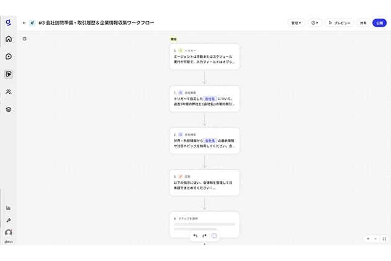The image size is (391, 261).
Task: Click the プレビュー button
Action: 339,23
